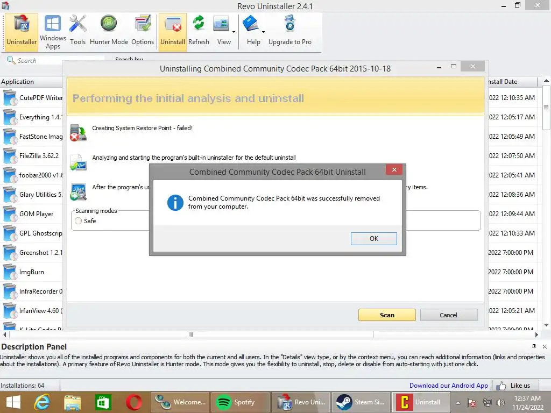Minimize the Uninstalling Codec Pack window
Image resolution: width=551 pixels, height=413 pixels.
click(x=439, y=67)
